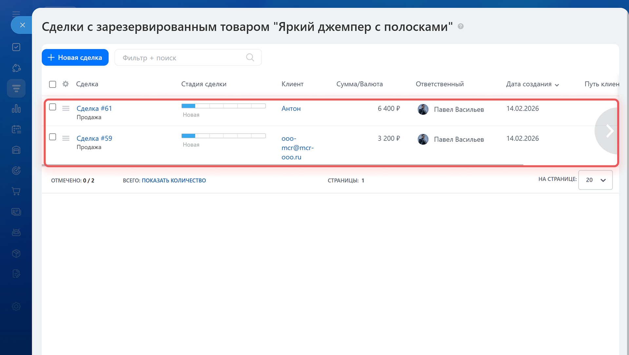Click the Новая сделка button
The image size is (629, 355).
[x=75, y=58]
